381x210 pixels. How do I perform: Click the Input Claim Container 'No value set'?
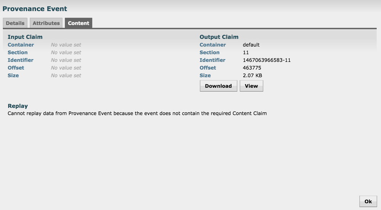click(66, 45)
